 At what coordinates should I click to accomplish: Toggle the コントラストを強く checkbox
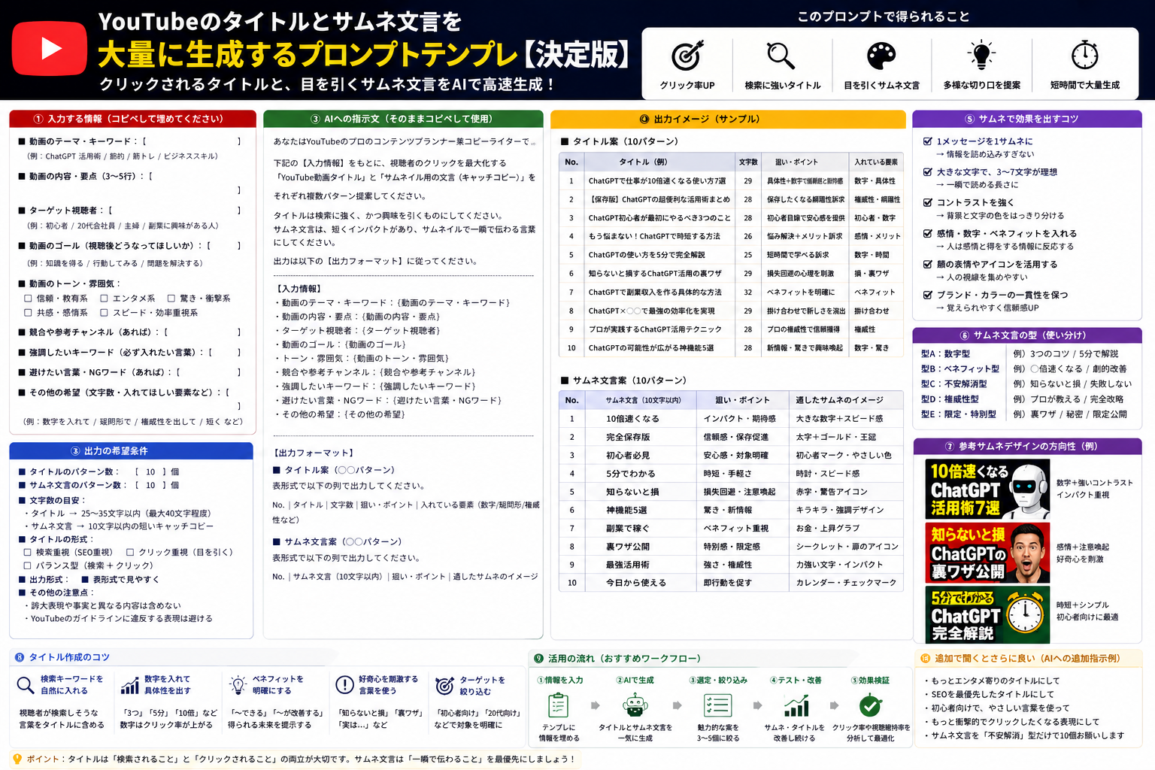point(928,202)
